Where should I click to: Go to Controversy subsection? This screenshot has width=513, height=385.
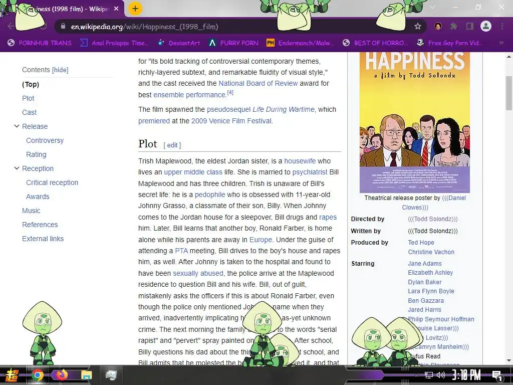[x=45, y=140]
